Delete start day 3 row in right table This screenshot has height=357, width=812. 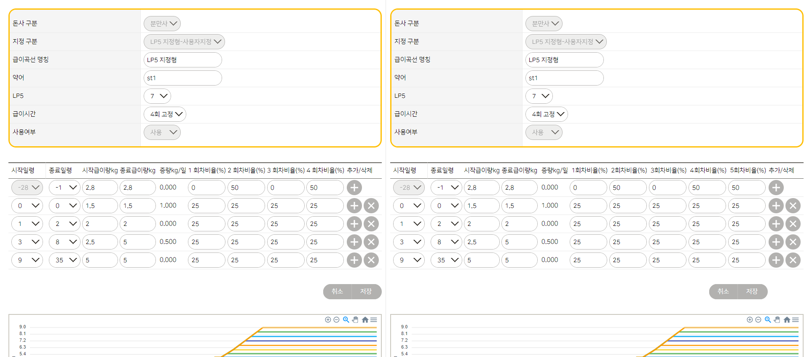[x=793, y=242]
